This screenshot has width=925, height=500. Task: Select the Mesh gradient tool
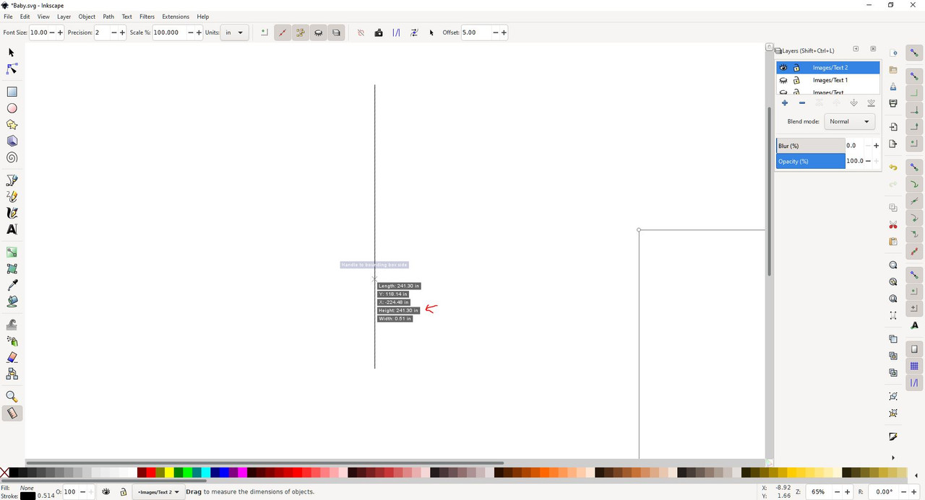click(x=12, y=269)
